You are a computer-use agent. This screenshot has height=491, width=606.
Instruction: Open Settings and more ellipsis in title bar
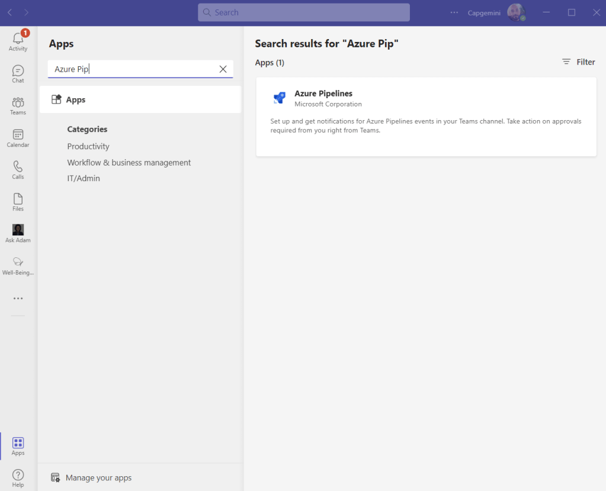tap(454, 12)
